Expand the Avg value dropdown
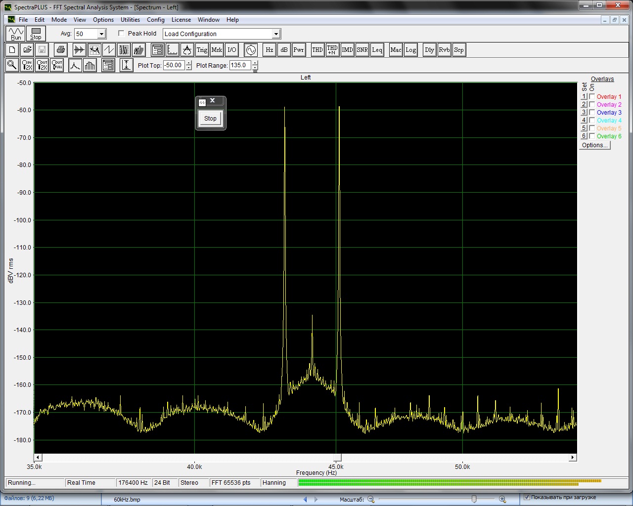 click(x=101, y=34)
